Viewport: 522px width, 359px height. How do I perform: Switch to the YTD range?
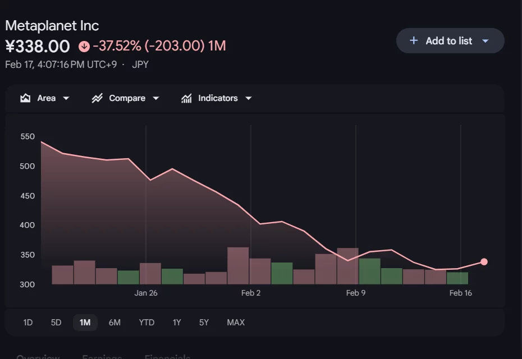pyautogui.click(x=146, y=323)
